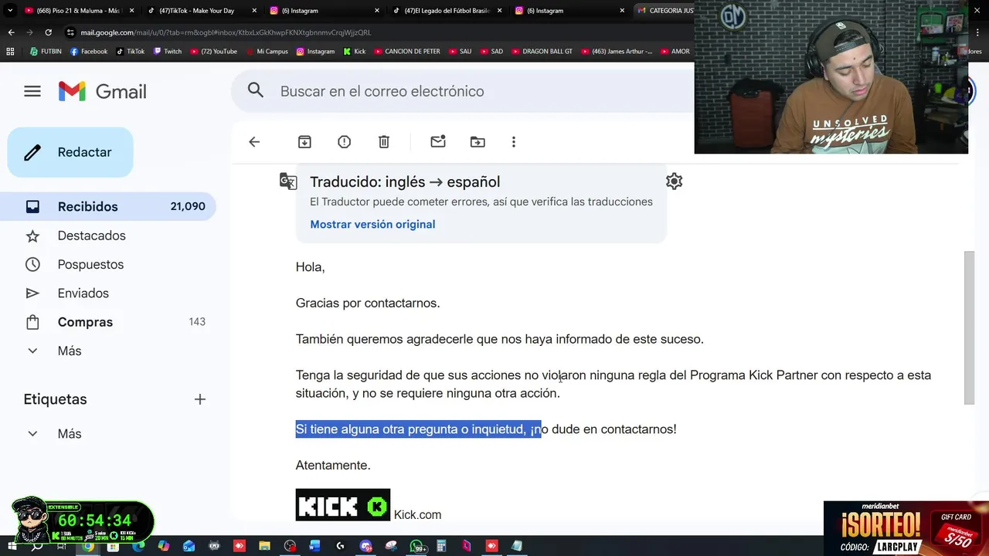Open the Gmail main menu hamburger icon
The height and width of the screenshot is (556, 989).
(x=32, y=91)
